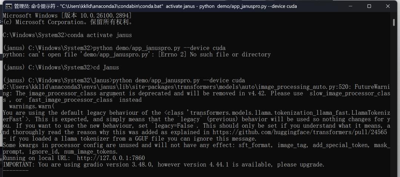This screenshot has width=400, height=177.
Task: Click the python command run from the Janus folder
Action: tap(124, 81)
